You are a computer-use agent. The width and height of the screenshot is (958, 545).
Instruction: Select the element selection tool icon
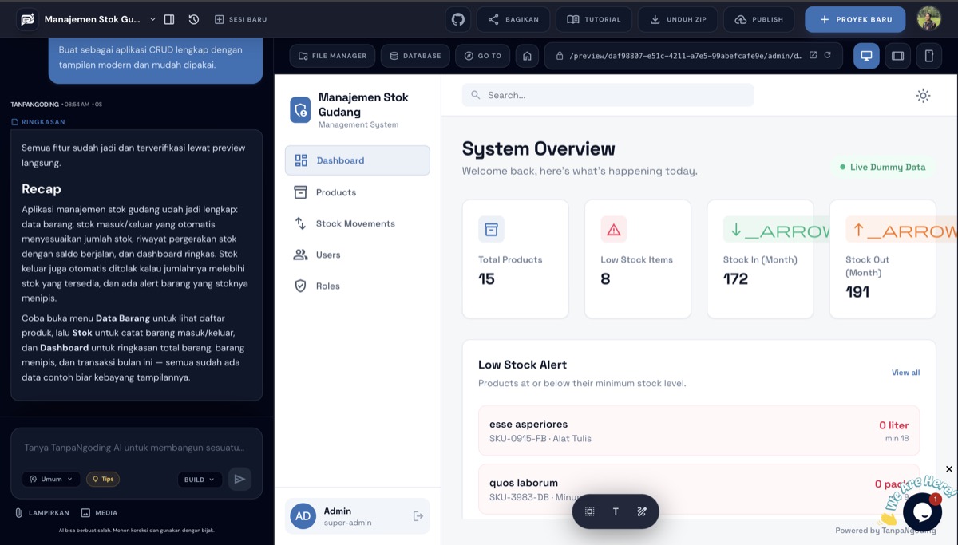point(590,511)
